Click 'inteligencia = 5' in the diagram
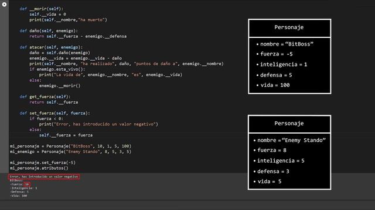 coord(281,161)
